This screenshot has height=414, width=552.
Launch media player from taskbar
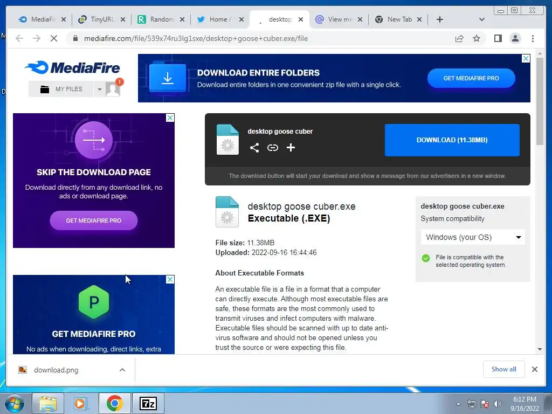pyautogui.click(x=80, y=403)
